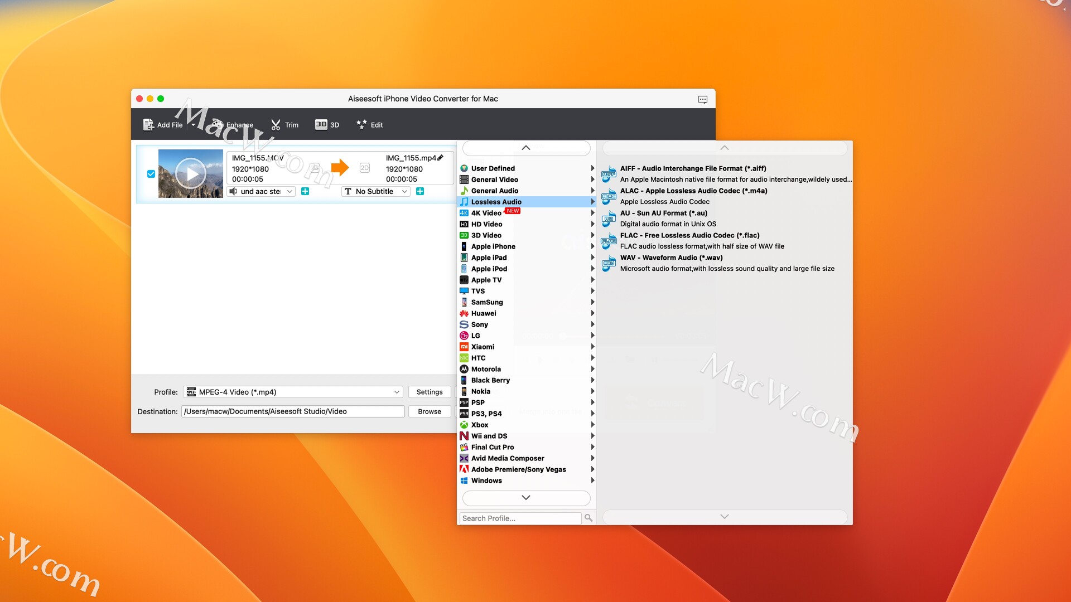Viewport: 1071px width, 602px height.
Task: Choose AU - Sun AU Format
Action: coord(726,219)
